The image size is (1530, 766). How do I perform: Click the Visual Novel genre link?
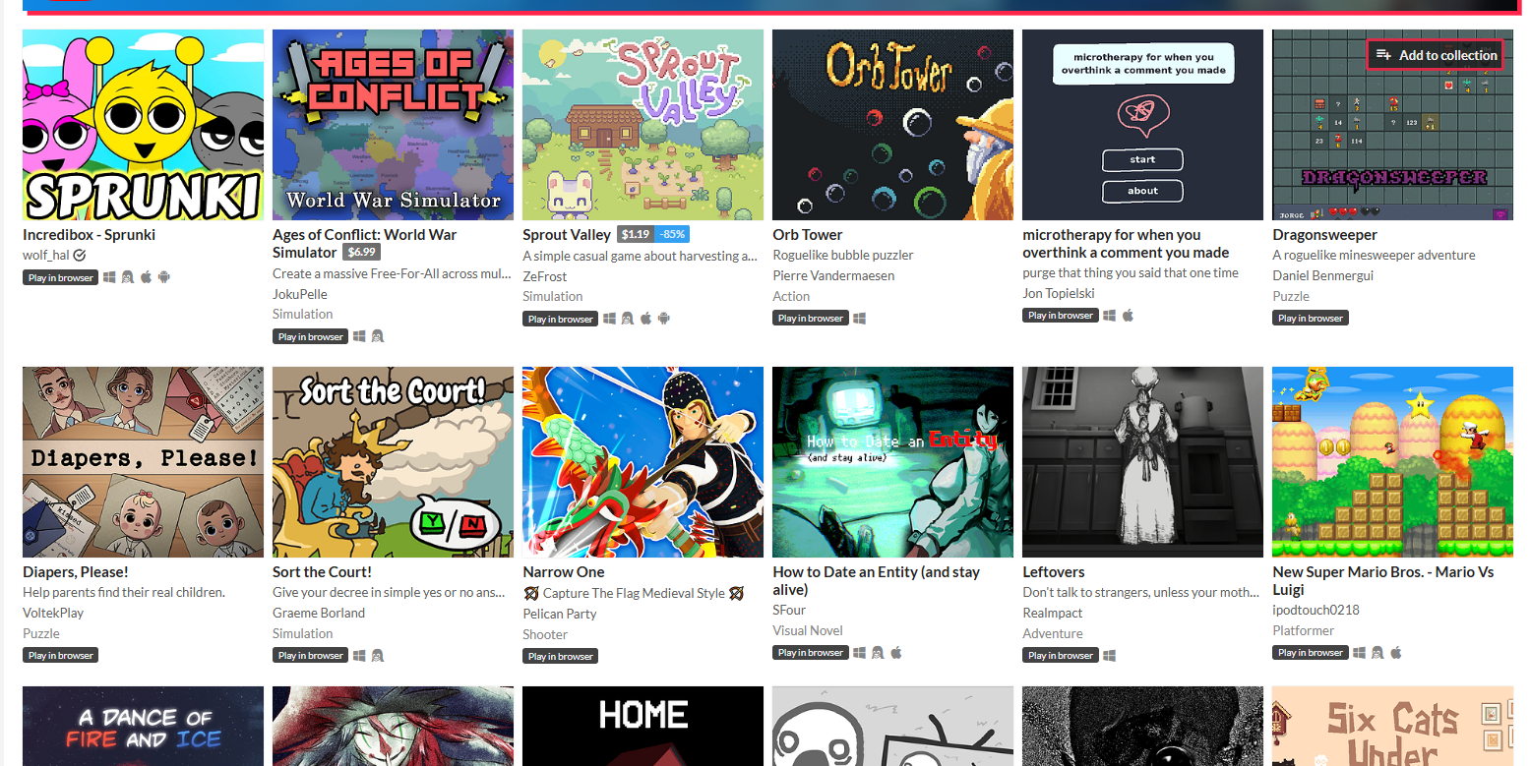click(808, 630)
